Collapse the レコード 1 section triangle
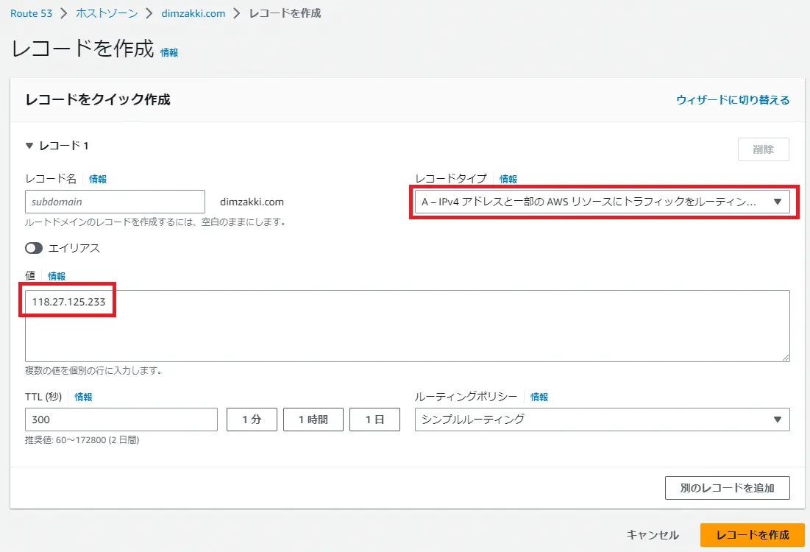 [29, 146]
